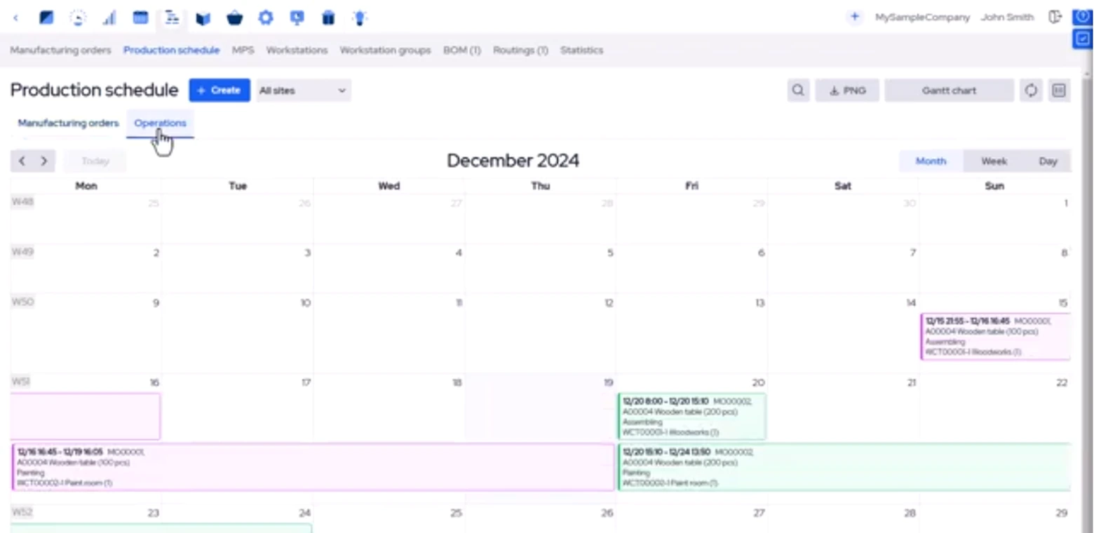Switch calendar to Week view
1094x533 pixels.
[x=994, y=161]
